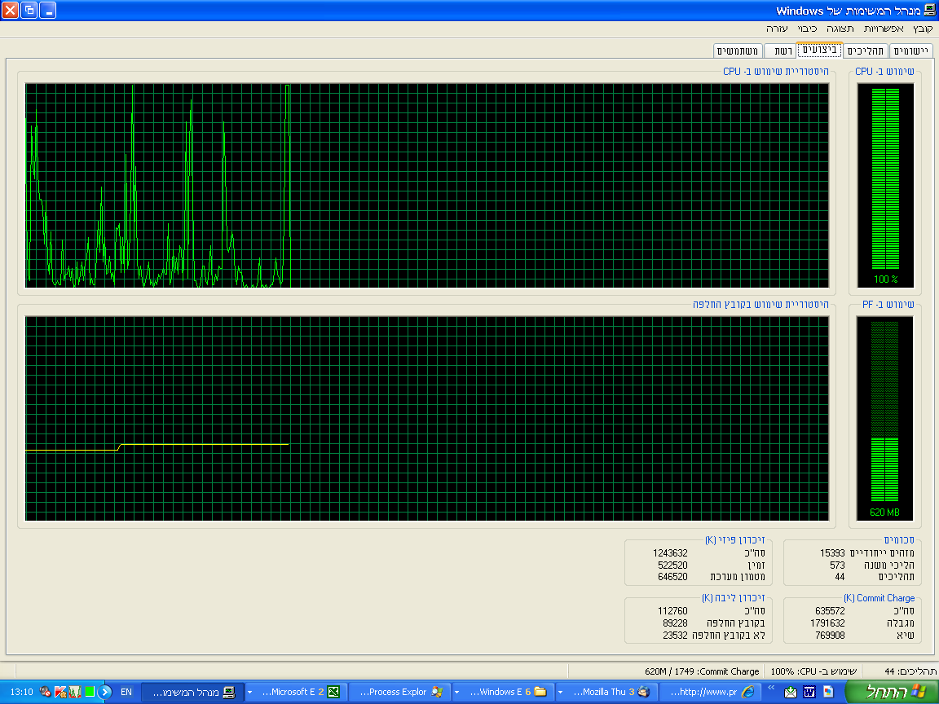Click the PF usage gauge showing 620 MB
Screen dimensions: 939x704
click(884, 419)
